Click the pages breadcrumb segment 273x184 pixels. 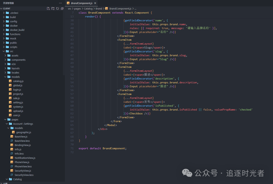pos(77,9)
